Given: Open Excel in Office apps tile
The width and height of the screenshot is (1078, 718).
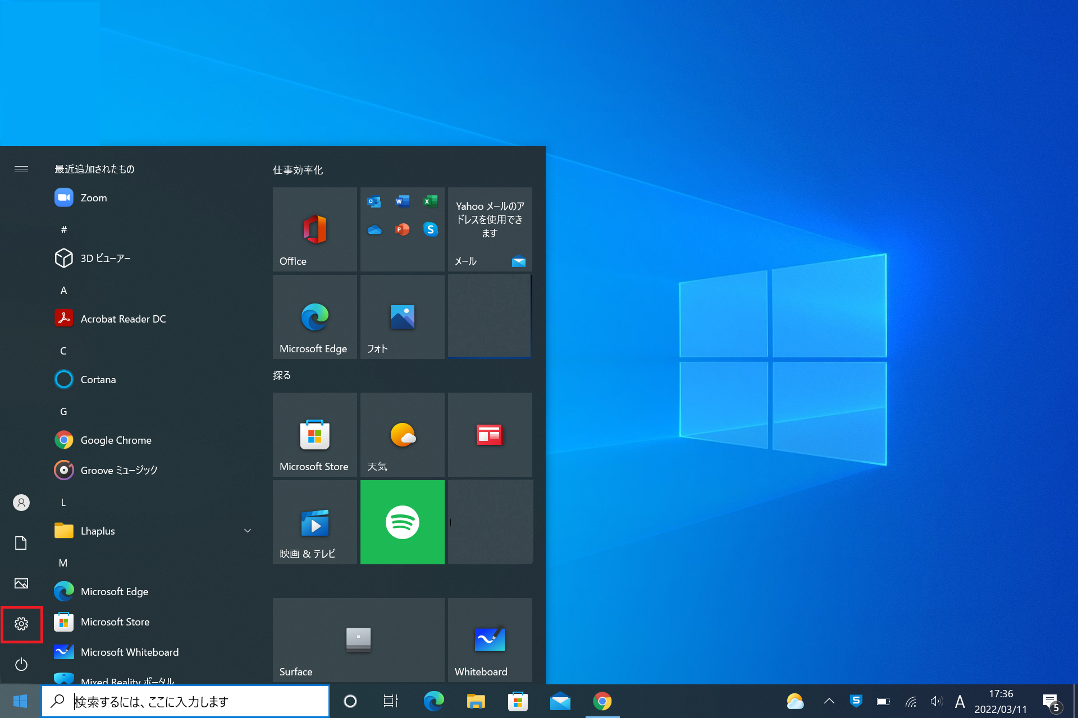Looking at the screenshot, I should pyautogui.click(x=431, y=201).
